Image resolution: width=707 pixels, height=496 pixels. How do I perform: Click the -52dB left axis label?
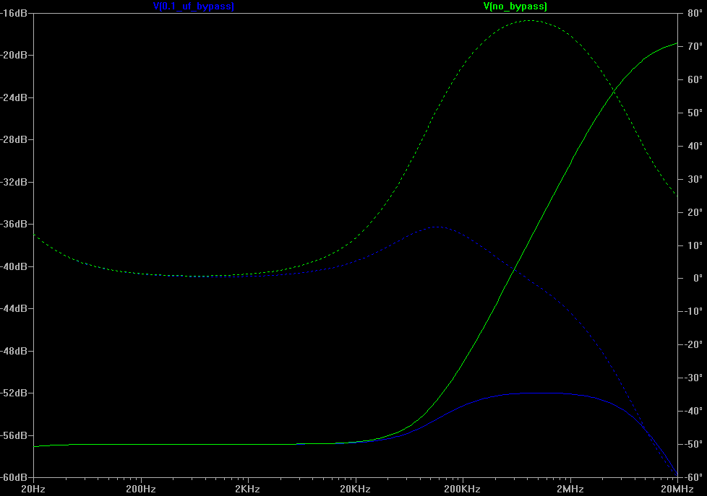coord(14,393)
